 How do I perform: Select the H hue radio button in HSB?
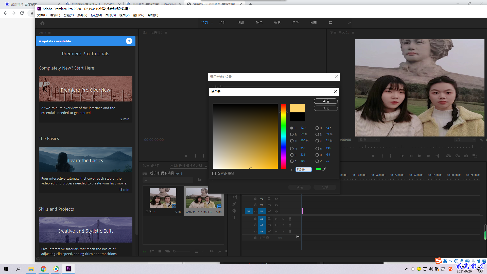pyautogui.click(x=292, y=128)
